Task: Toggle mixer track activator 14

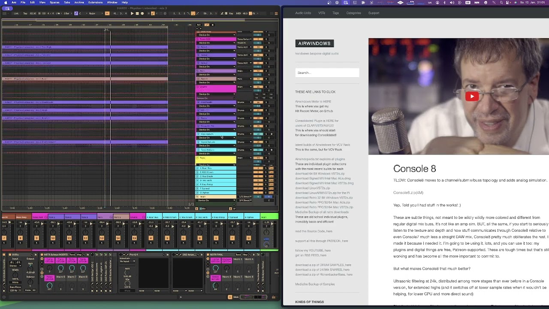Action: (118, 238)
